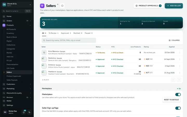Collapse the Products submenu chevron
Image resolution: width=187 pixels, height=117 pixels.
30,25
